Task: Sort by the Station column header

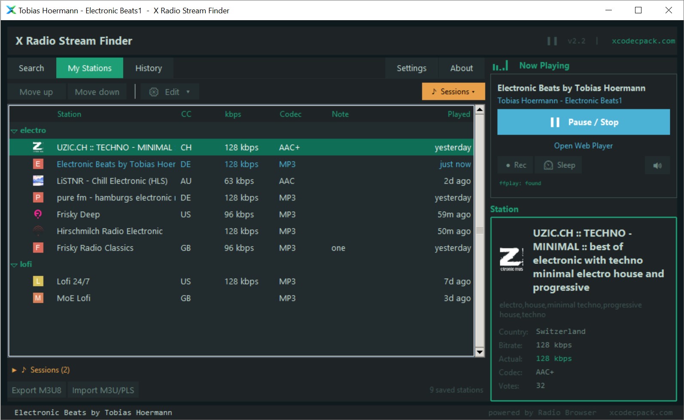Action: click(69, 114)
